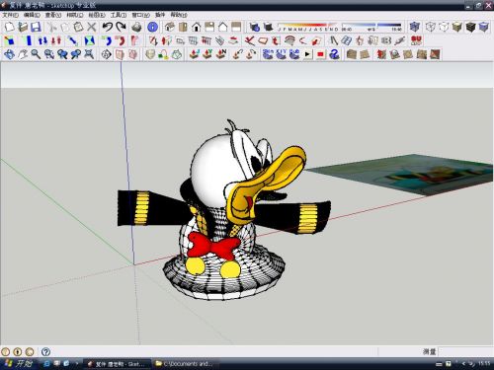Image resolution: width=494 pixels, height=370 pixels.
Task: Click the blue up-down arrows plugin icon
Action: tap(42, 40)
